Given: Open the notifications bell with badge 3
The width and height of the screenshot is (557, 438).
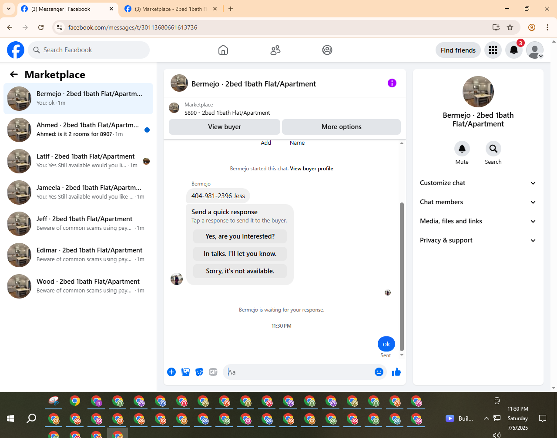Looking at the screenshot, I should 514,50.
